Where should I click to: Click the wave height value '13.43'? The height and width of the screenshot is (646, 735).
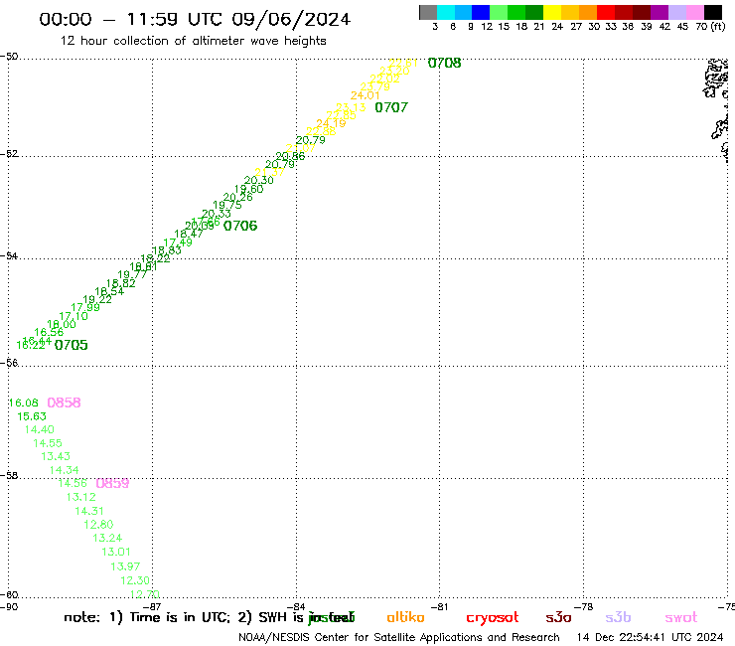56,456
